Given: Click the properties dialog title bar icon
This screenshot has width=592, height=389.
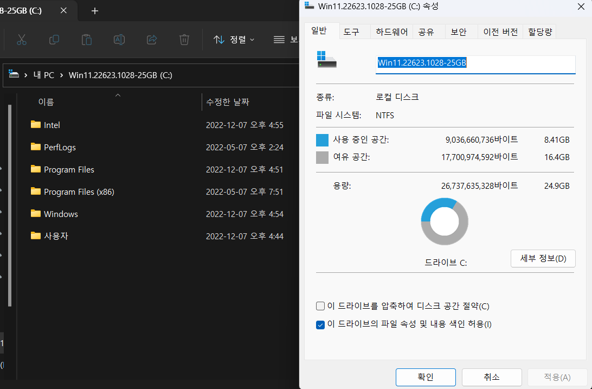Looking at the screenshot, I should [309, 5].
